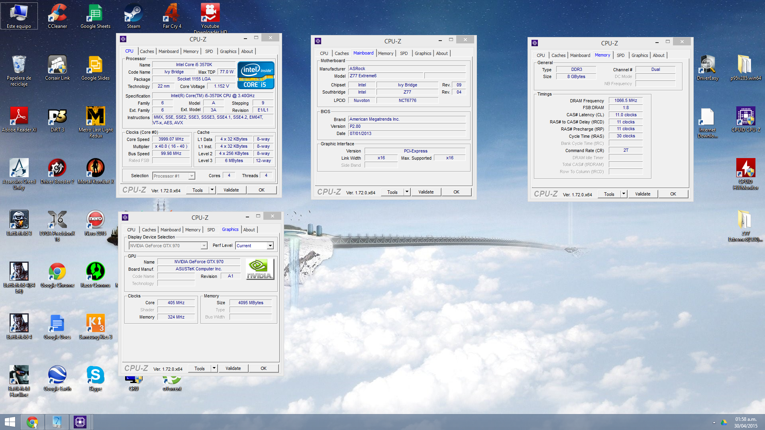Screen dimensions: 765x430
Task: Open Youtube Downloader HD icon
Action: 210,18
